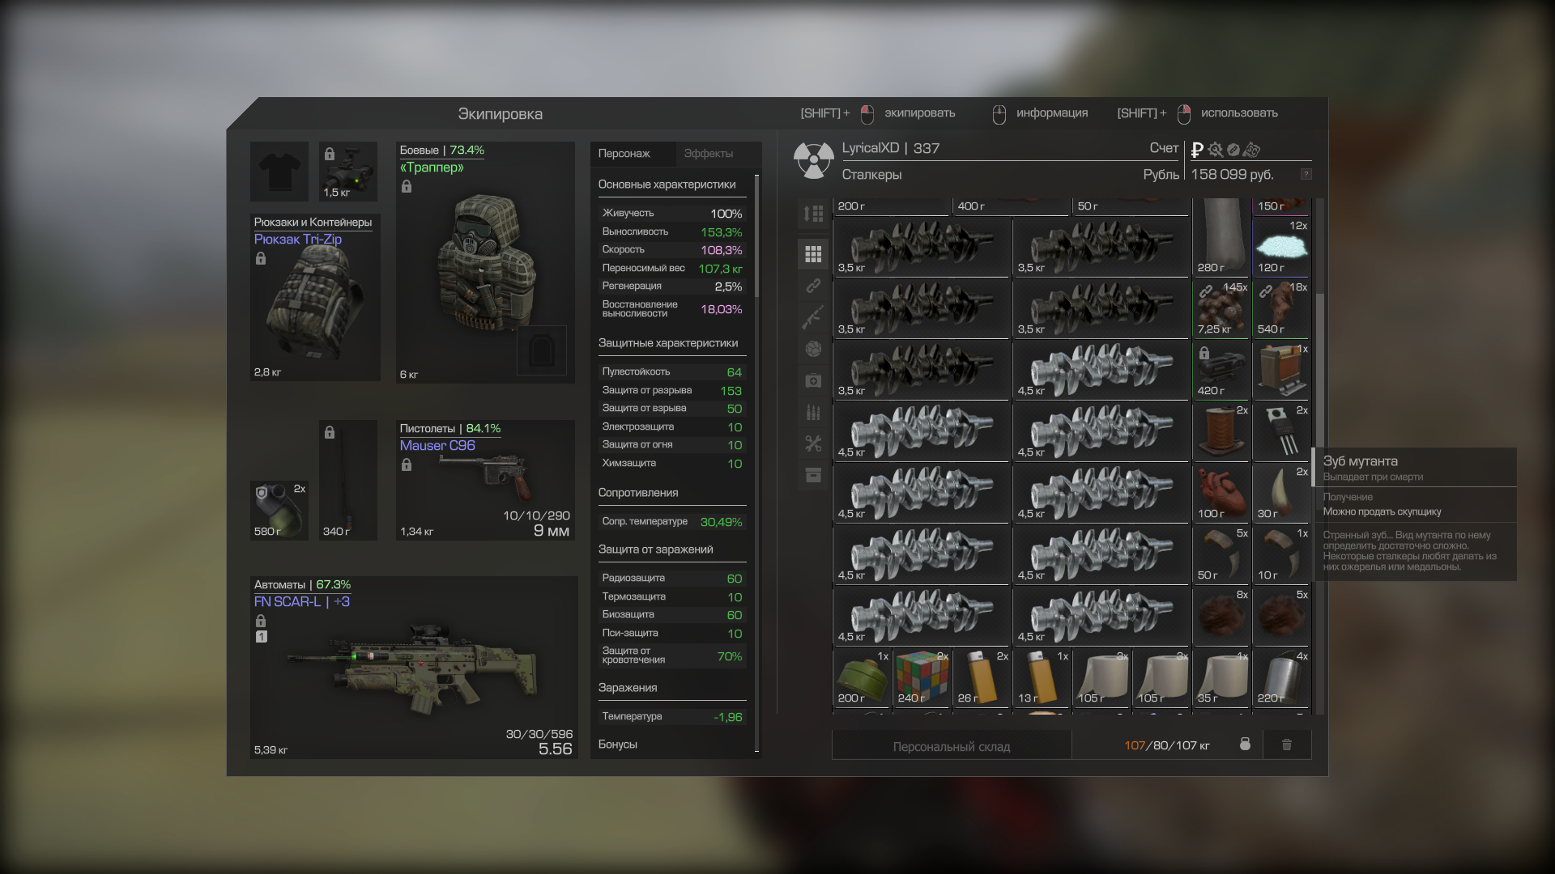Select the claw item stack 5x

click(1221, 554)
